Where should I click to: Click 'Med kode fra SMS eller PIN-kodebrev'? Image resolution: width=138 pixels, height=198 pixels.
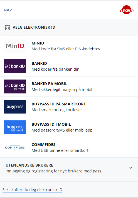tap(66, 49)
